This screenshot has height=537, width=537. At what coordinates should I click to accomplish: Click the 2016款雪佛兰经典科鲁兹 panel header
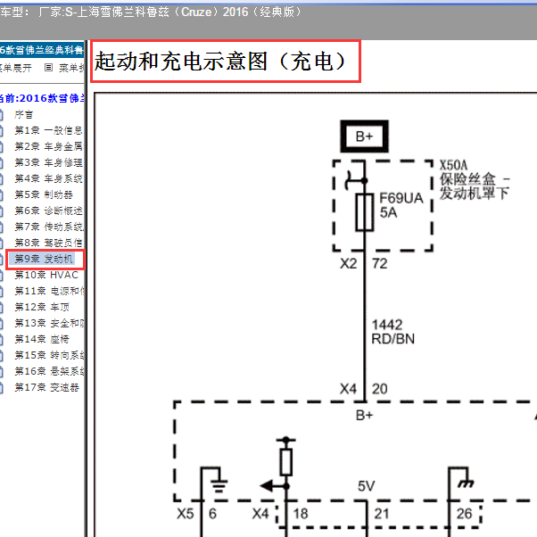click(x=42, y=50)
